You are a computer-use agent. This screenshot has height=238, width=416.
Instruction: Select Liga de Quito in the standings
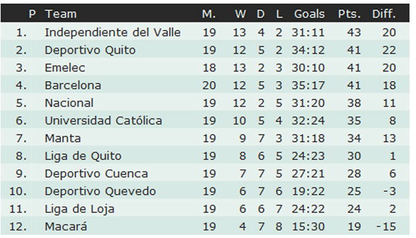point(83,156)
